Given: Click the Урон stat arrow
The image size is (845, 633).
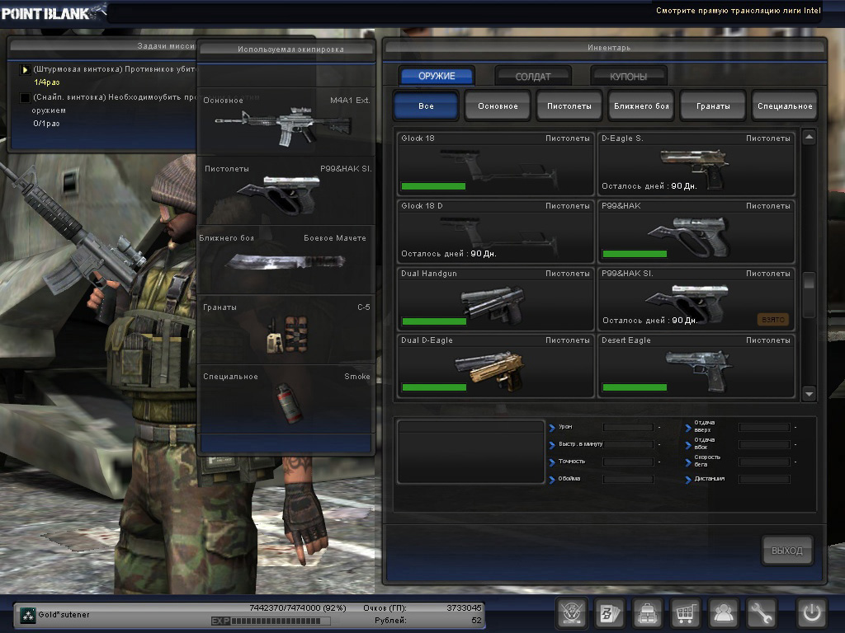Looking at the screenshot, I should coord(552,428).
